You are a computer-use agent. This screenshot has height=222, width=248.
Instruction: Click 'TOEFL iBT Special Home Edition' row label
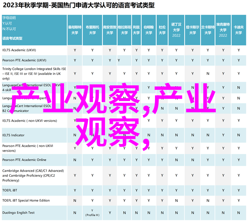[26, 200]
